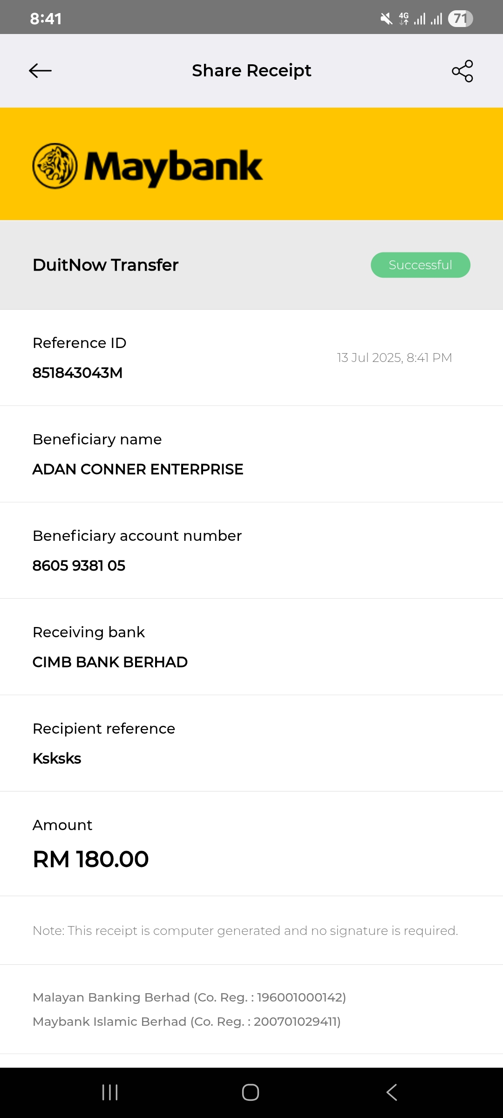Tap the battery indicator in status bar

coord(460,19)
